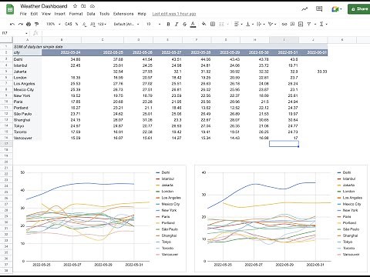Open text wrapping dropdown
This screenshot has width=370, height=277.
coord(261,24)
